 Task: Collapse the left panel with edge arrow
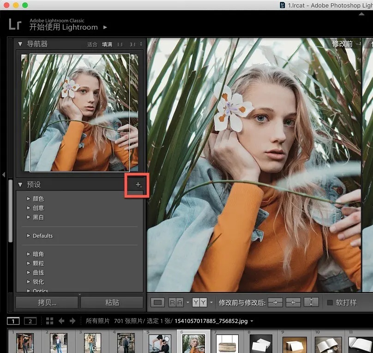click(3, 175)
